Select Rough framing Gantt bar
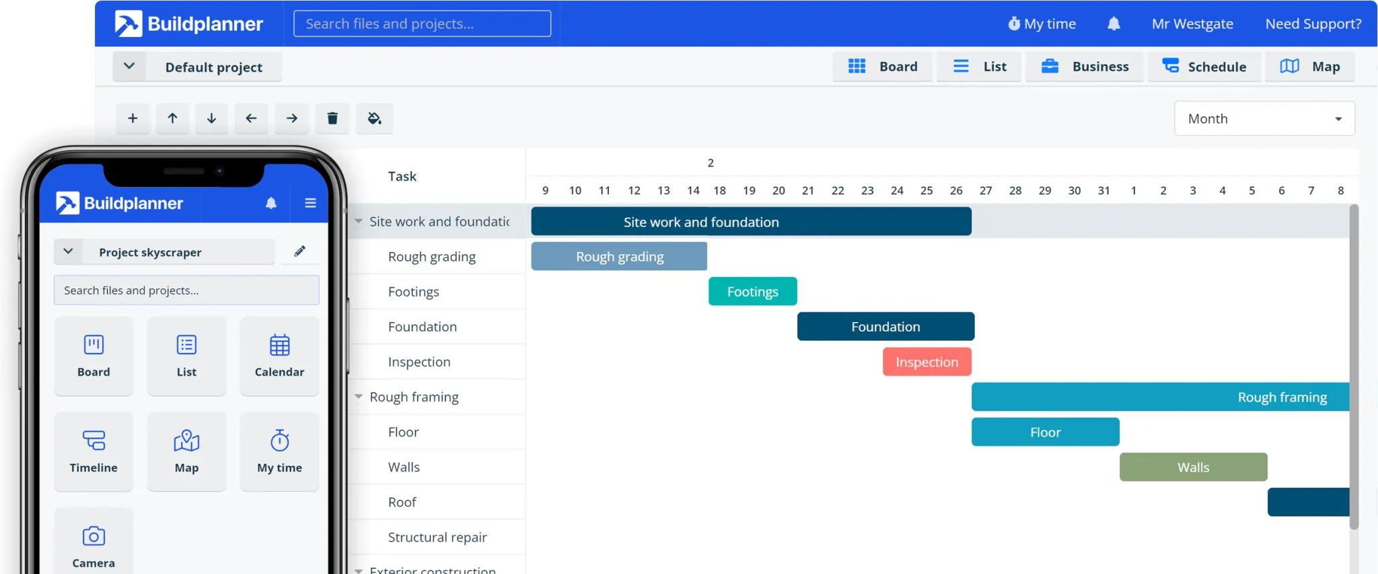 pos(1161,397)
